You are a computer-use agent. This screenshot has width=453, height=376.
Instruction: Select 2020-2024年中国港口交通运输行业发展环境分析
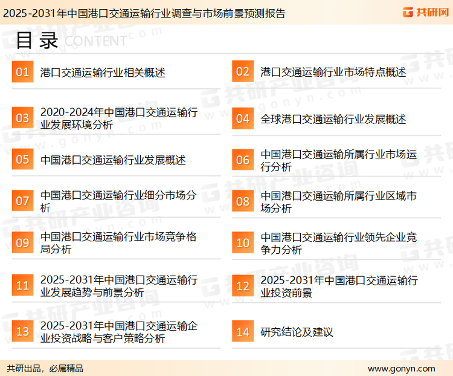tap(119, 118)
